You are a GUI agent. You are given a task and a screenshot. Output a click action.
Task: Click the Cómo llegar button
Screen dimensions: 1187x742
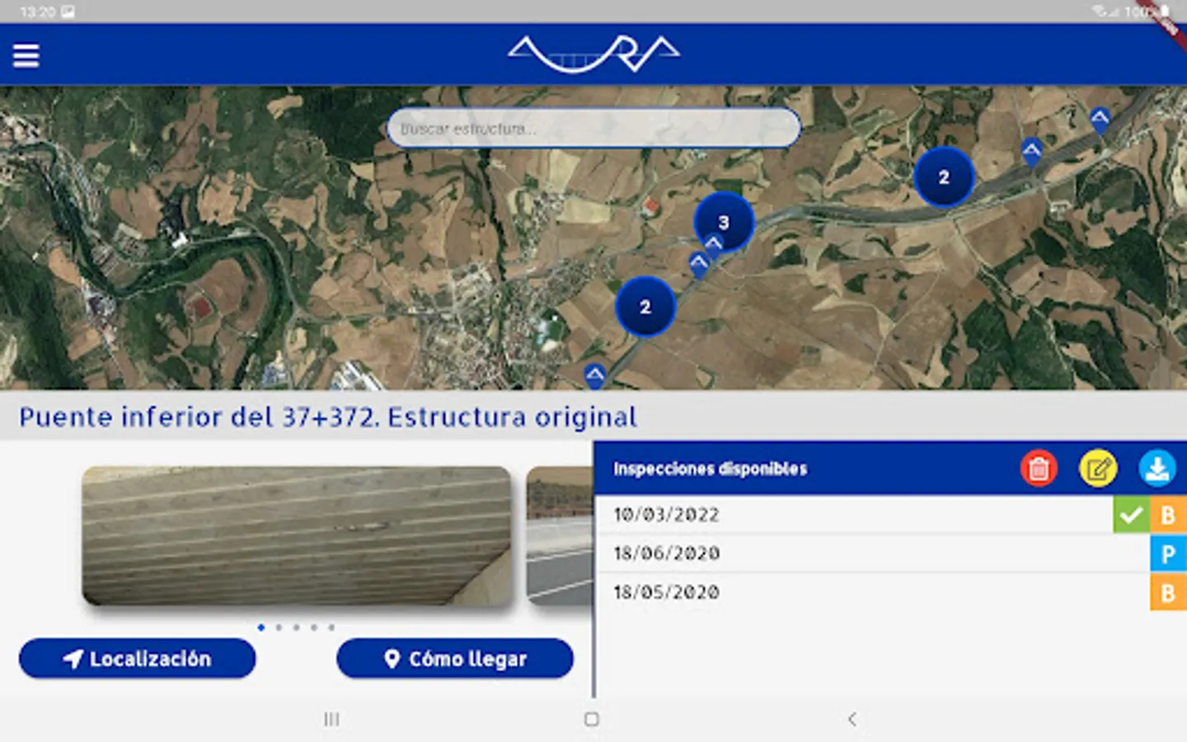pyautogui.click(x=454, y=659)
